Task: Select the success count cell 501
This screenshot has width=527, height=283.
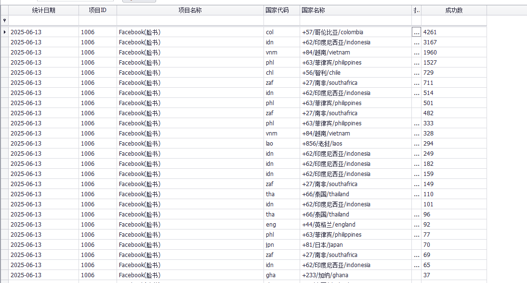Action: (x=454, y=103)
